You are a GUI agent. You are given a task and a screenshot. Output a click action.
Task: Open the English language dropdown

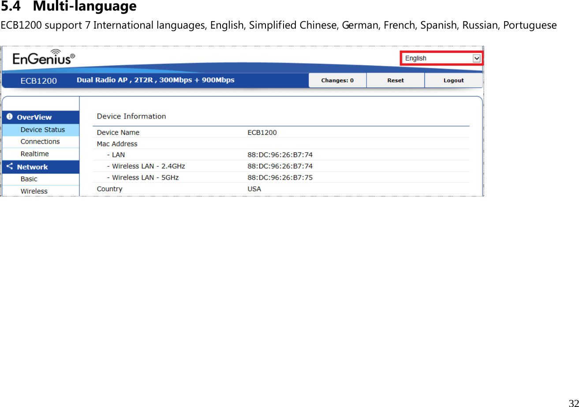(442, 58)
